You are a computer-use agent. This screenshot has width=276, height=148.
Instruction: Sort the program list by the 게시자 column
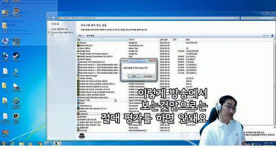pos(144,40)
